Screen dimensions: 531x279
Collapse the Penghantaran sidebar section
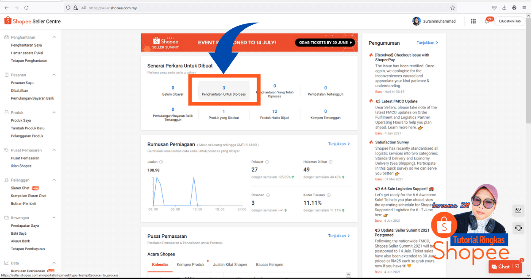point(54,37)
